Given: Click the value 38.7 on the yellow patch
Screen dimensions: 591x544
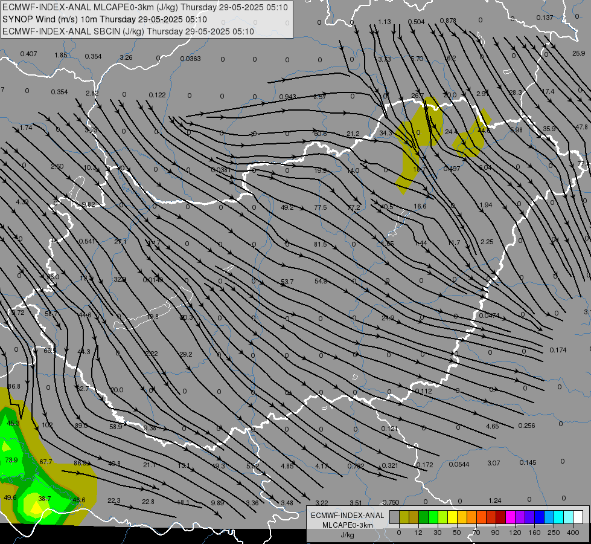Looking at the screenshot, I should 45,499.
